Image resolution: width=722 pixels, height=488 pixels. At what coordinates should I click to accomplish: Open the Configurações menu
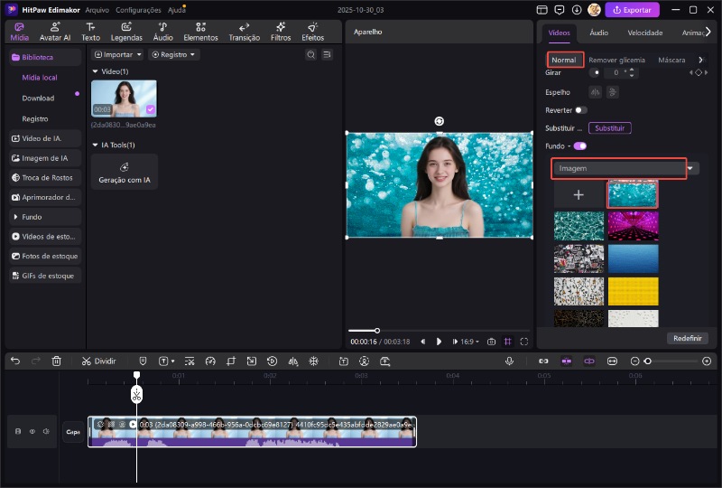click(138, 10)
